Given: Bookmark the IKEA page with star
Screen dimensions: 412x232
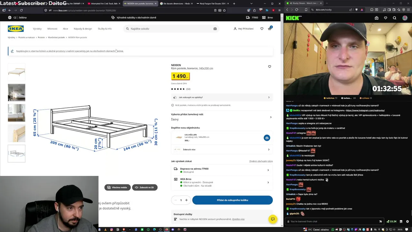Looking at the screenshot, I should (224, 10).
